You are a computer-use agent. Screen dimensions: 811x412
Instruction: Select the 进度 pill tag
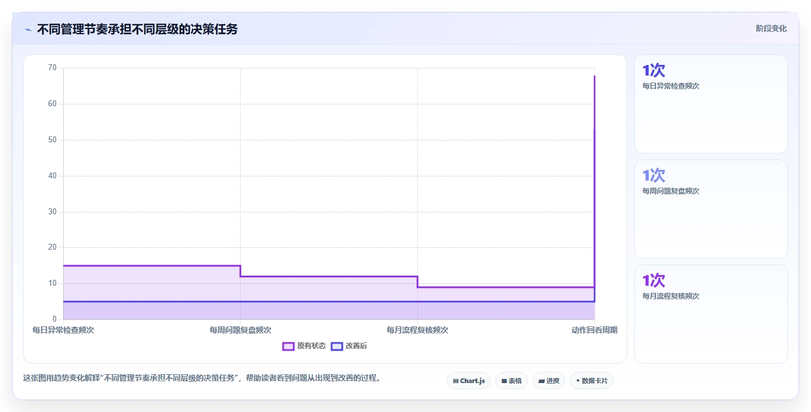coord(549,381)
